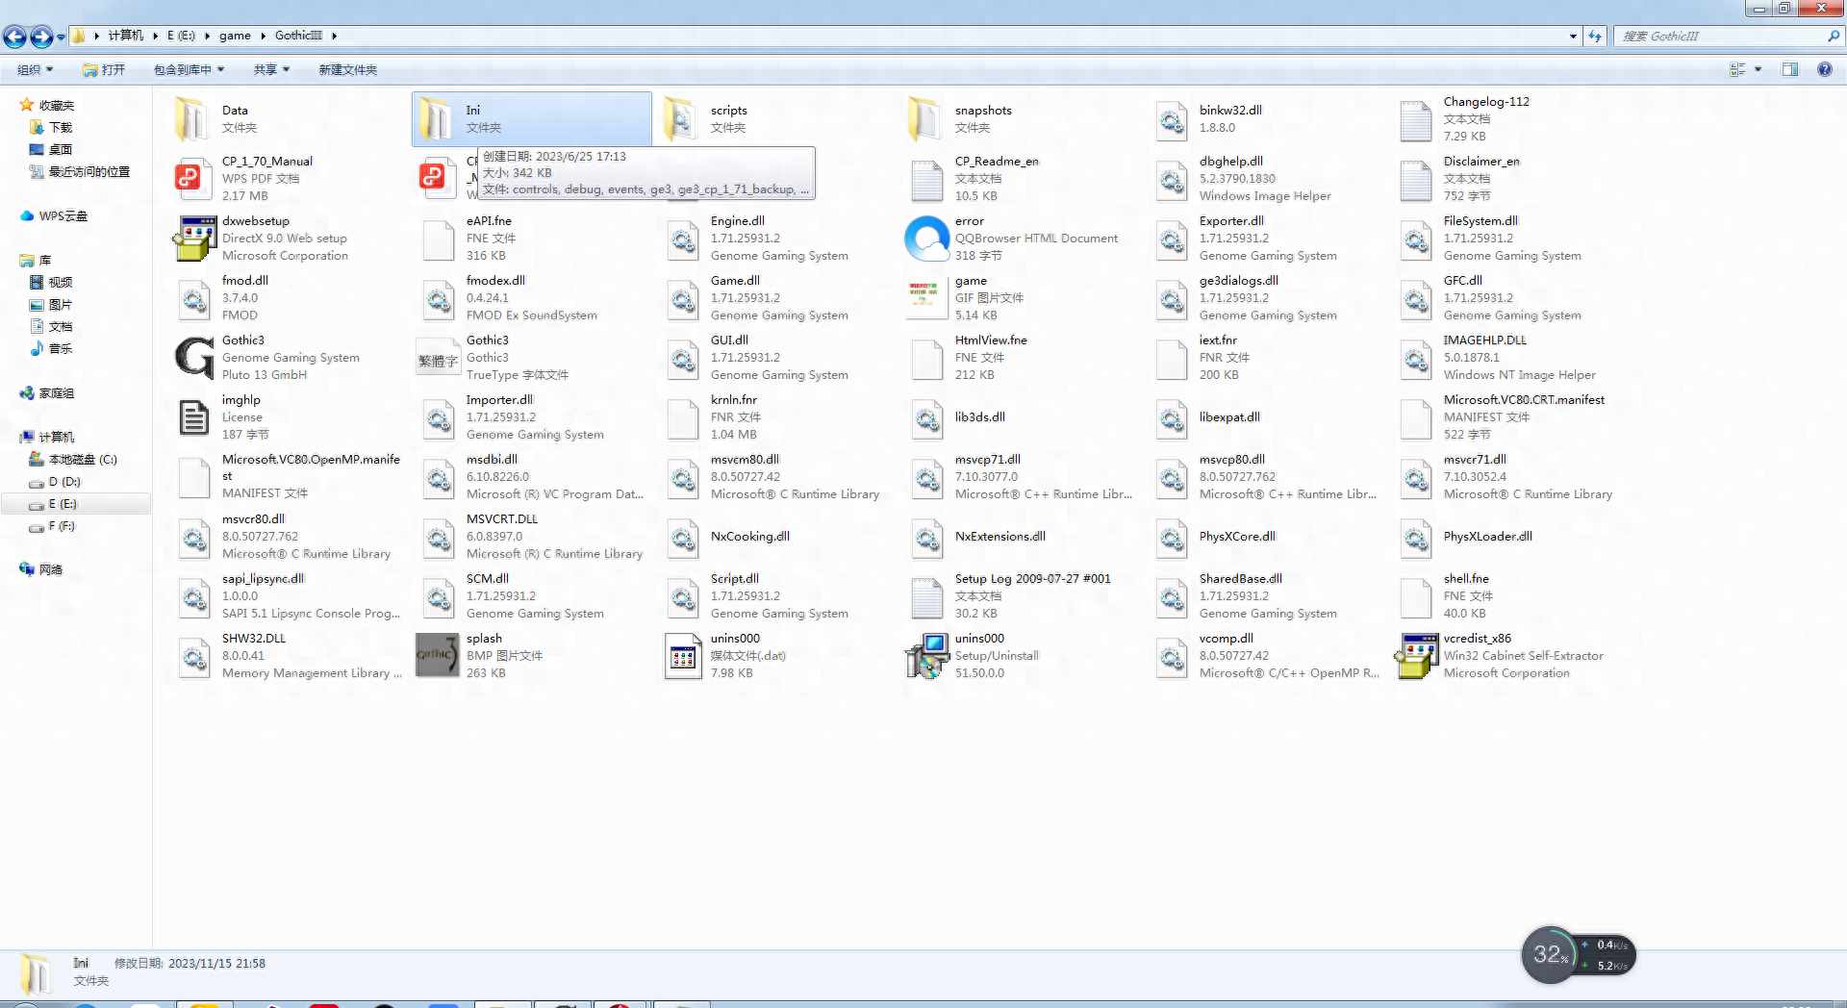This screenshot has height=1008, width=1847.
Task: Change the view with the views button
Action: [1737, 69]
